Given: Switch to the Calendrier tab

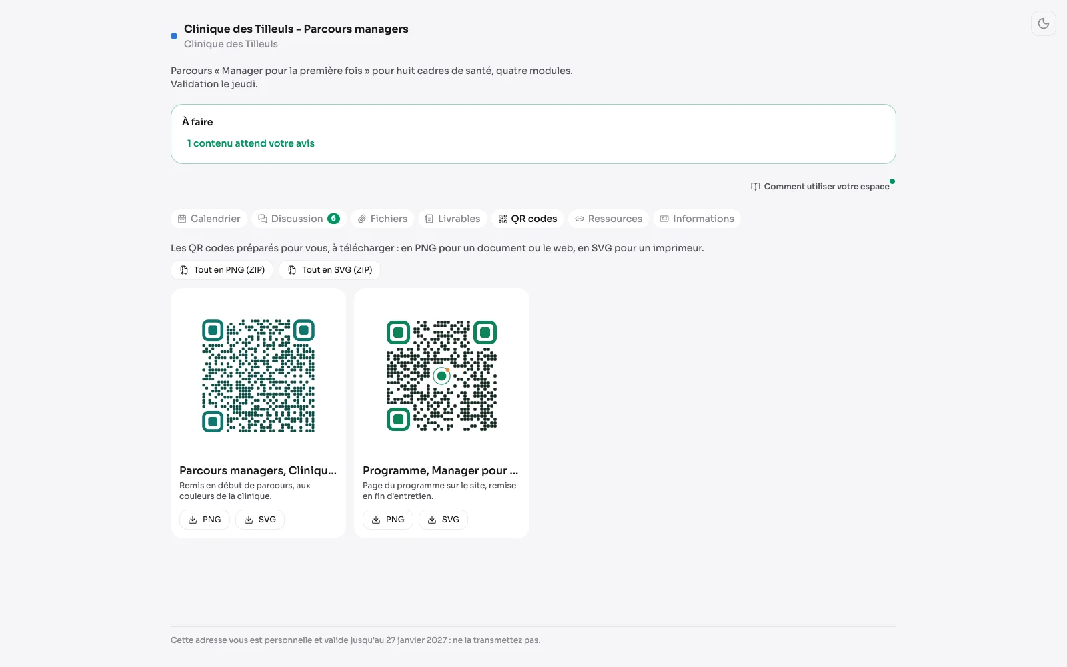Looking at the screenshot, I should [x=209, y=219].
